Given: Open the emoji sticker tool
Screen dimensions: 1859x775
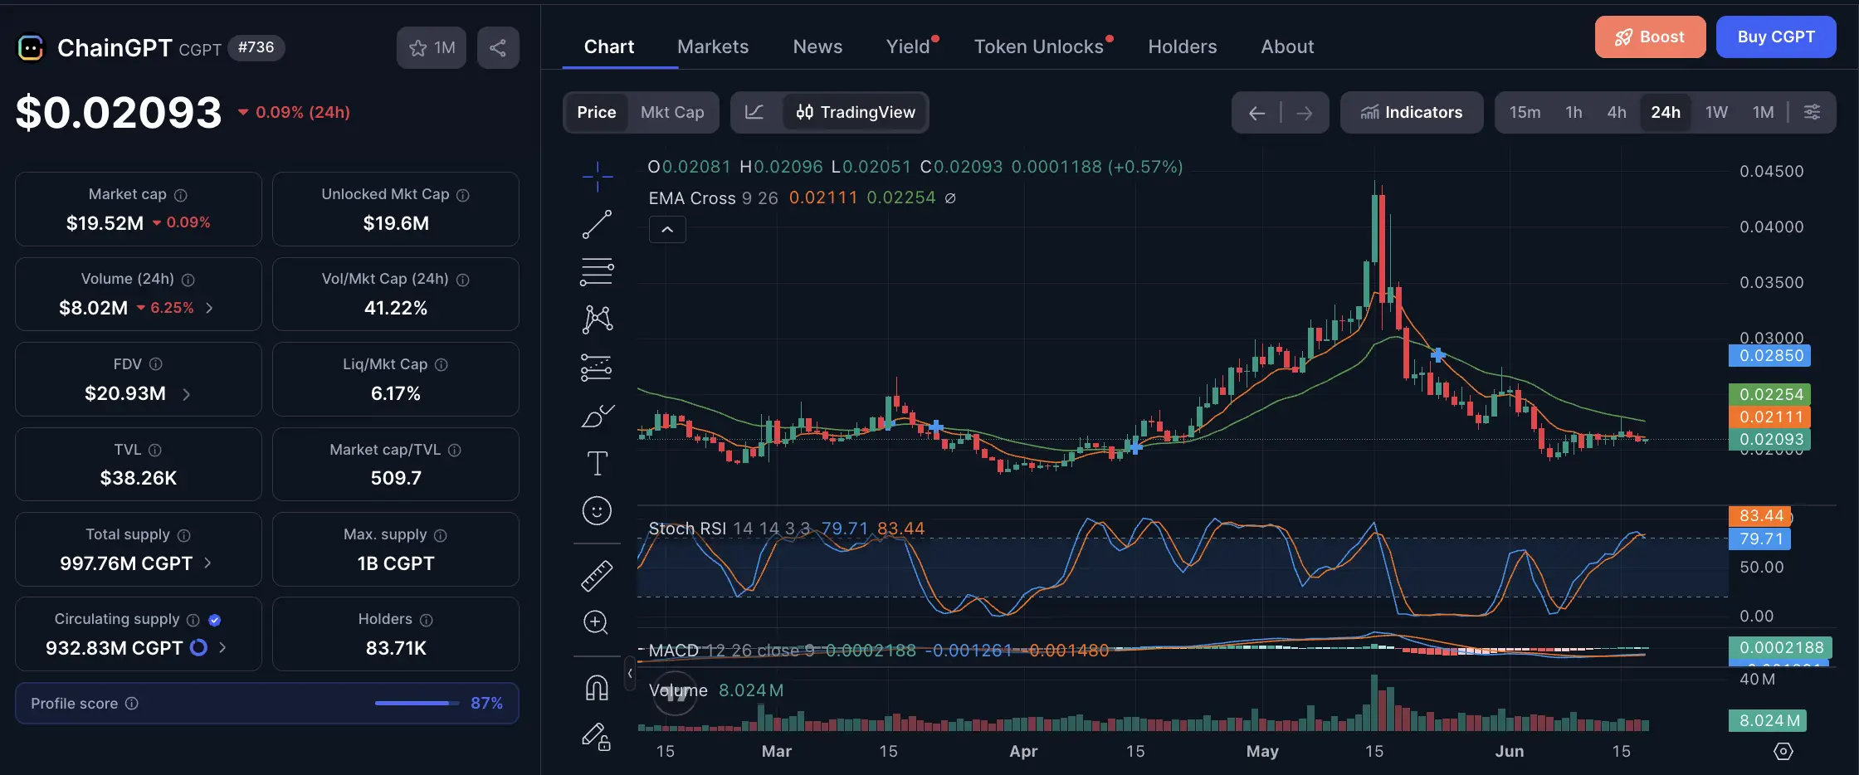Looking at the screenshot, I should pos(597,510).
